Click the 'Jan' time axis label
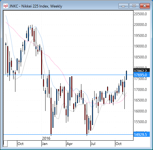The width and height of the screenshot is (153, 150). [x=45, y=144]
